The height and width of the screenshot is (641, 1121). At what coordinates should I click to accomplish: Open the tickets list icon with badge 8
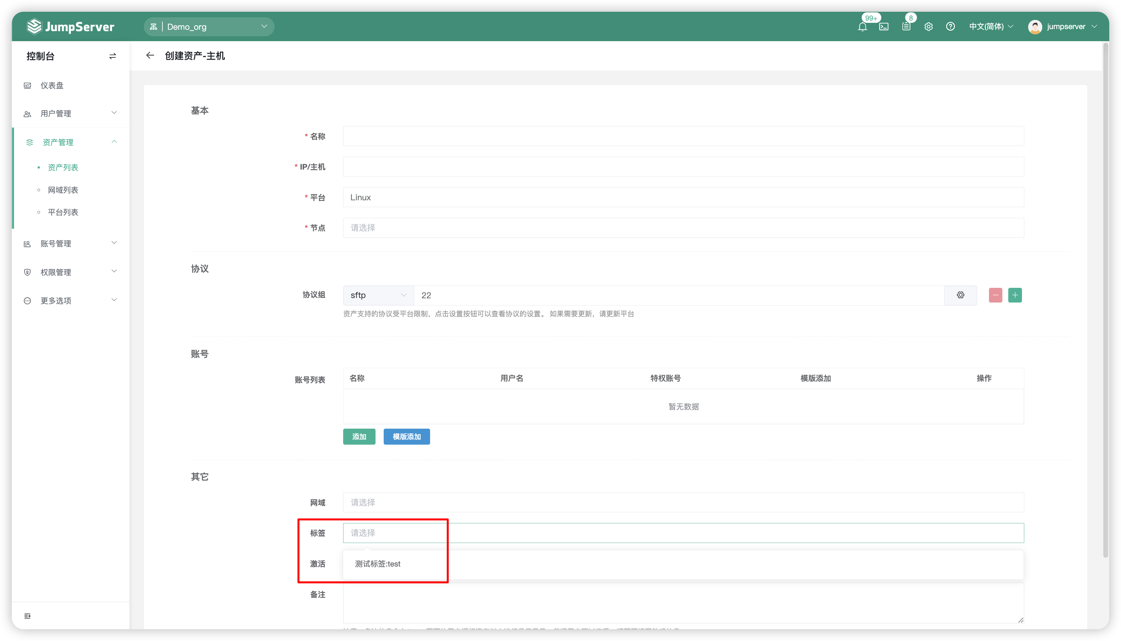(x=906, y=26)
